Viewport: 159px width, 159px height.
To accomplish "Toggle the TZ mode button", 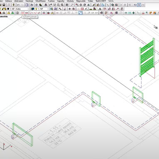I will (x=135, y=5).
